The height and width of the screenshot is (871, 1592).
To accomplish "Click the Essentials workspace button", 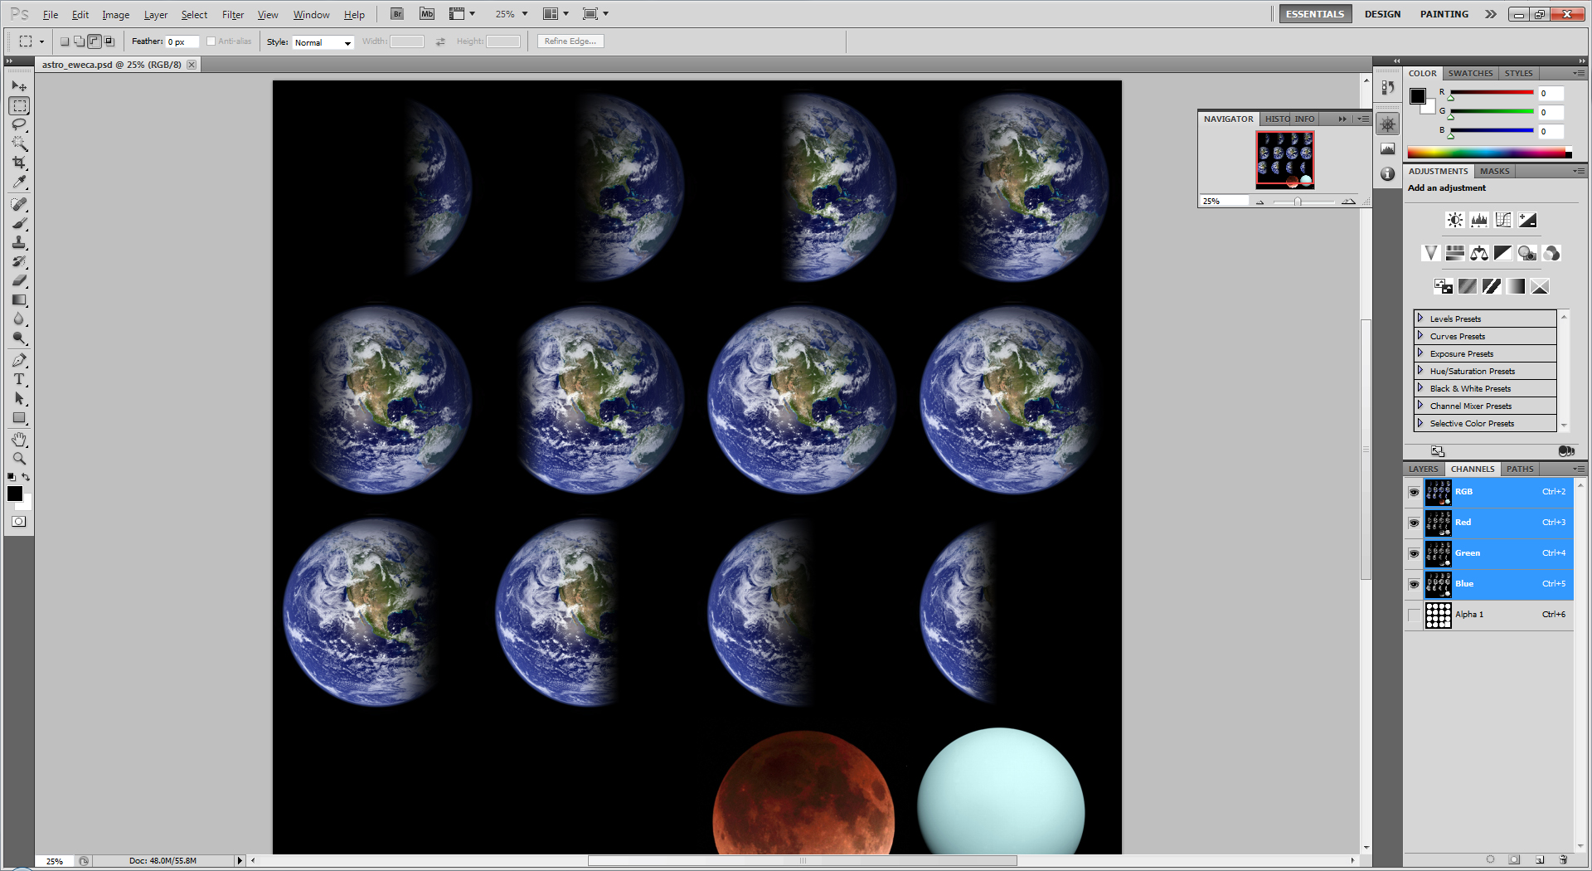I will click(x=1315, y=14).
